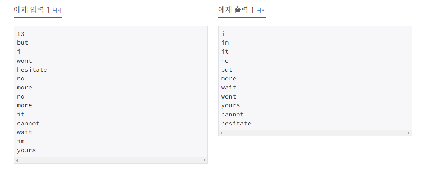
Task: Click the 'i' line in example output
Action: click(223, 34)
